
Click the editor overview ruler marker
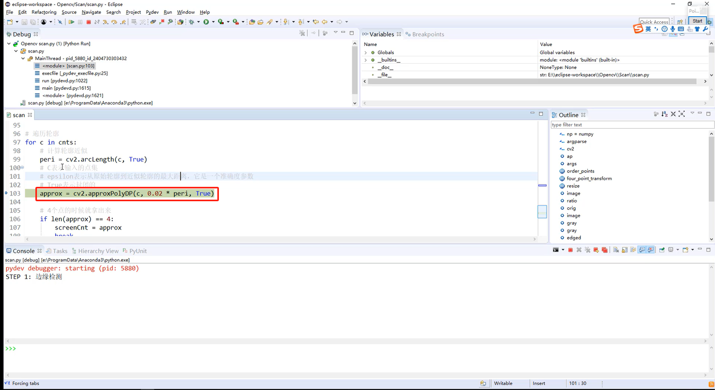pyautogui.click(x=542, y=185)
